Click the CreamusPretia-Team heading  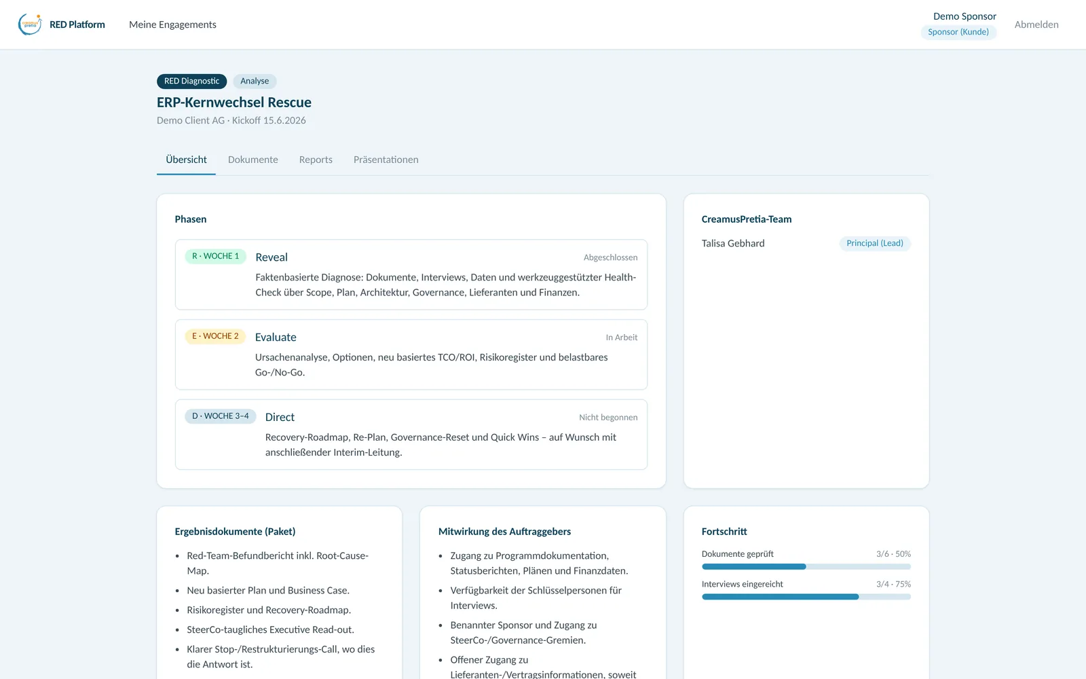pos(747,219)
